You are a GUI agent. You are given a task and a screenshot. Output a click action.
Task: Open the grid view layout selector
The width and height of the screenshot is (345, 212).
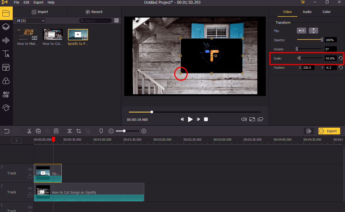coord(116,20)
